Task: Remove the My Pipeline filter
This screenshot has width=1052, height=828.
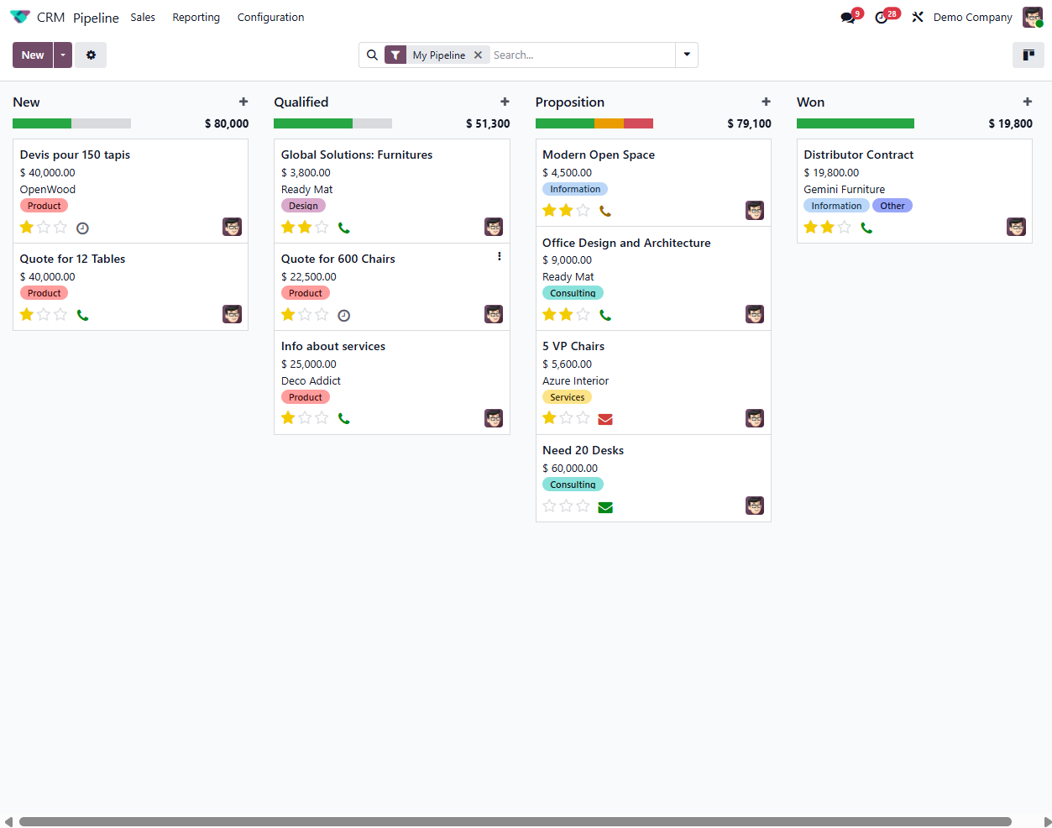Action: pyautogui.click(x=478, y=55)
